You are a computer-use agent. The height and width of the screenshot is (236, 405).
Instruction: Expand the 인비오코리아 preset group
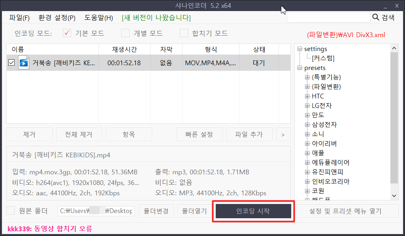[307, 181]
